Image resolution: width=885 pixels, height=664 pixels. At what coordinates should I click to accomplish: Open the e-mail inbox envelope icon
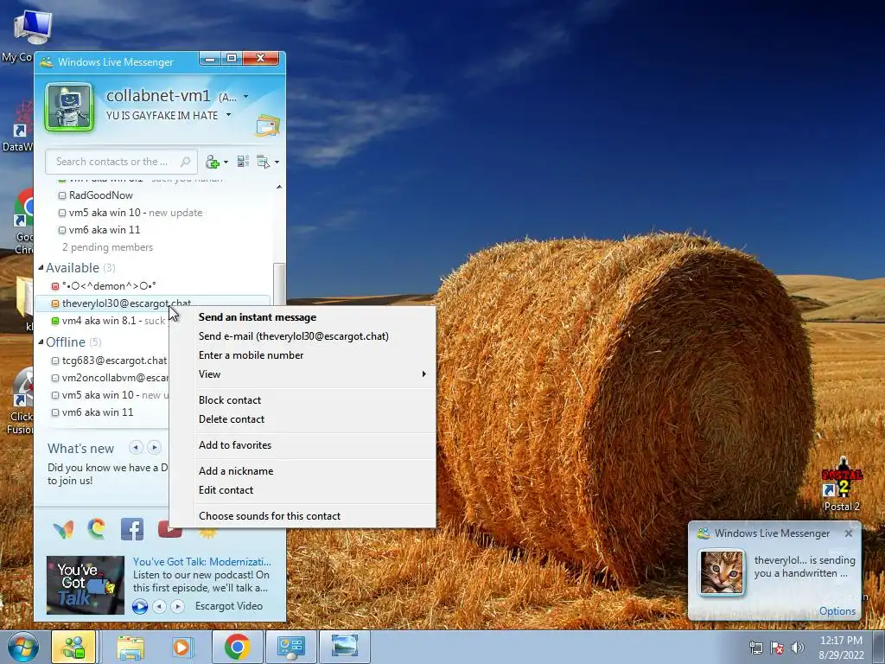(268, 125)
